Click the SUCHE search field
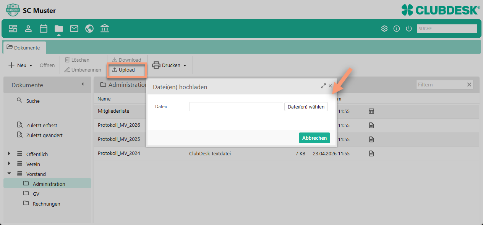This screenshot has width=483, height=225. pos(447,29)
